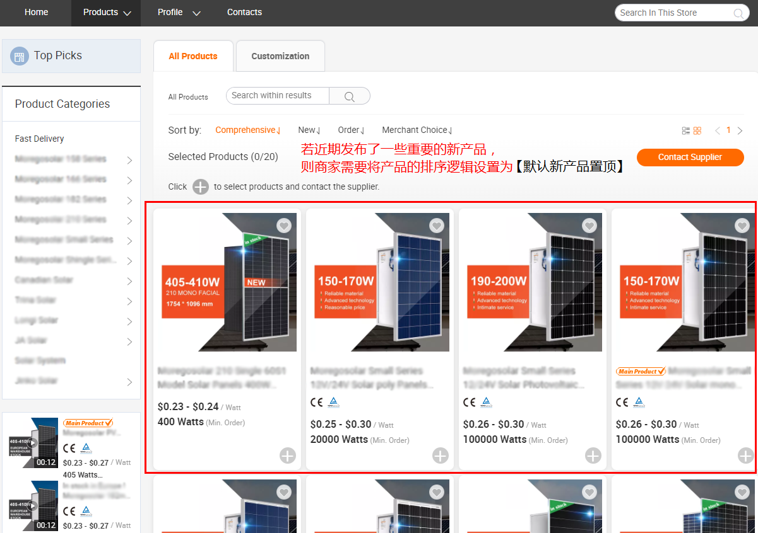Select the 20000 Watts product plus button

tap(440, 456)
